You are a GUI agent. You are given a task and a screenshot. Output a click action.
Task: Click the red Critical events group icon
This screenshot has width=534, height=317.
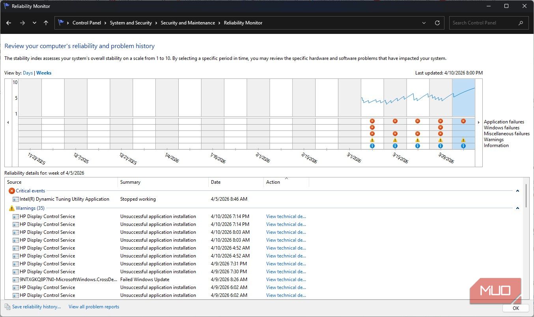coord(11,191)
